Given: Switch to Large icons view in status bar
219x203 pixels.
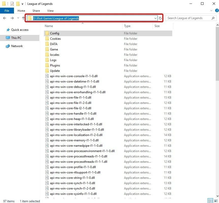Looking at the screenshot, I should tap(216, 201).
